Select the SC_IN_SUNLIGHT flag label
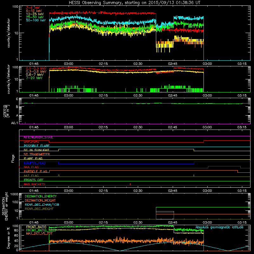The height and width of the screenshot is (254, 254). coord(36,150)
